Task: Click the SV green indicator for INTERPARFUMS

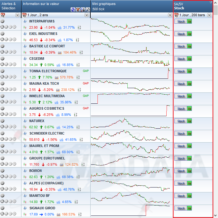Action: tap(189, 21)
